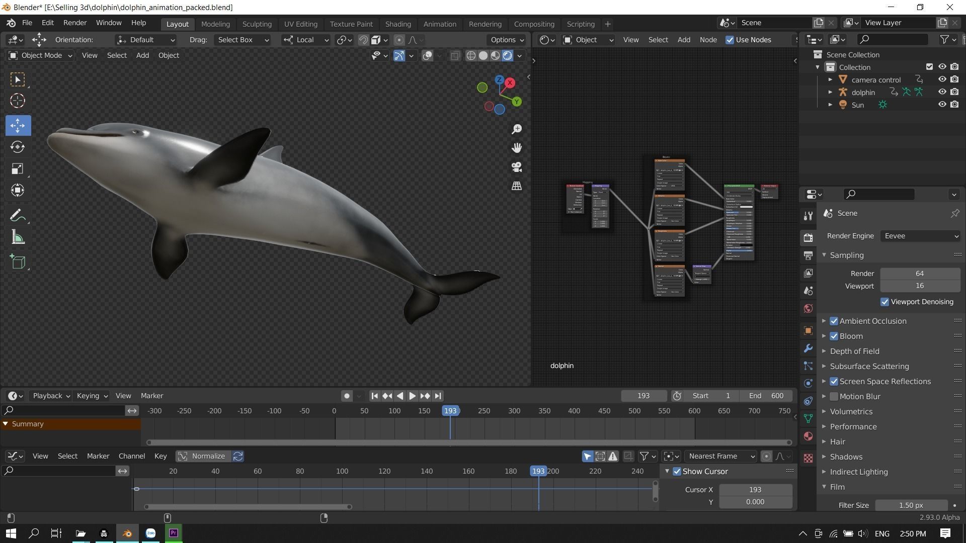
Task: Select the Rotate tool
Action: click(x=18, y=147)
